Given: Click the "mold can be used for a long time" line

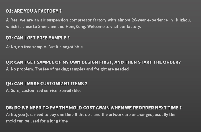Looking at the screenshot, I should (37, 121).
